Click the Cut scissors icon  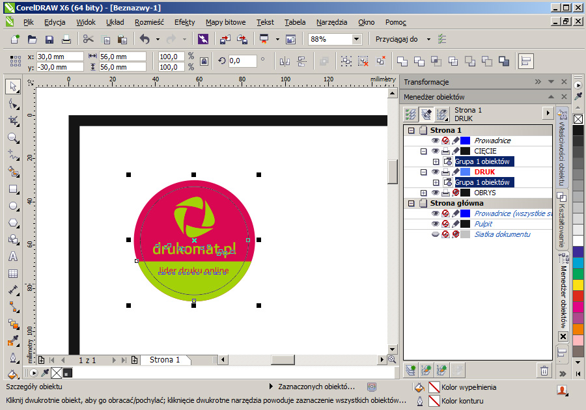coord(89,39)
